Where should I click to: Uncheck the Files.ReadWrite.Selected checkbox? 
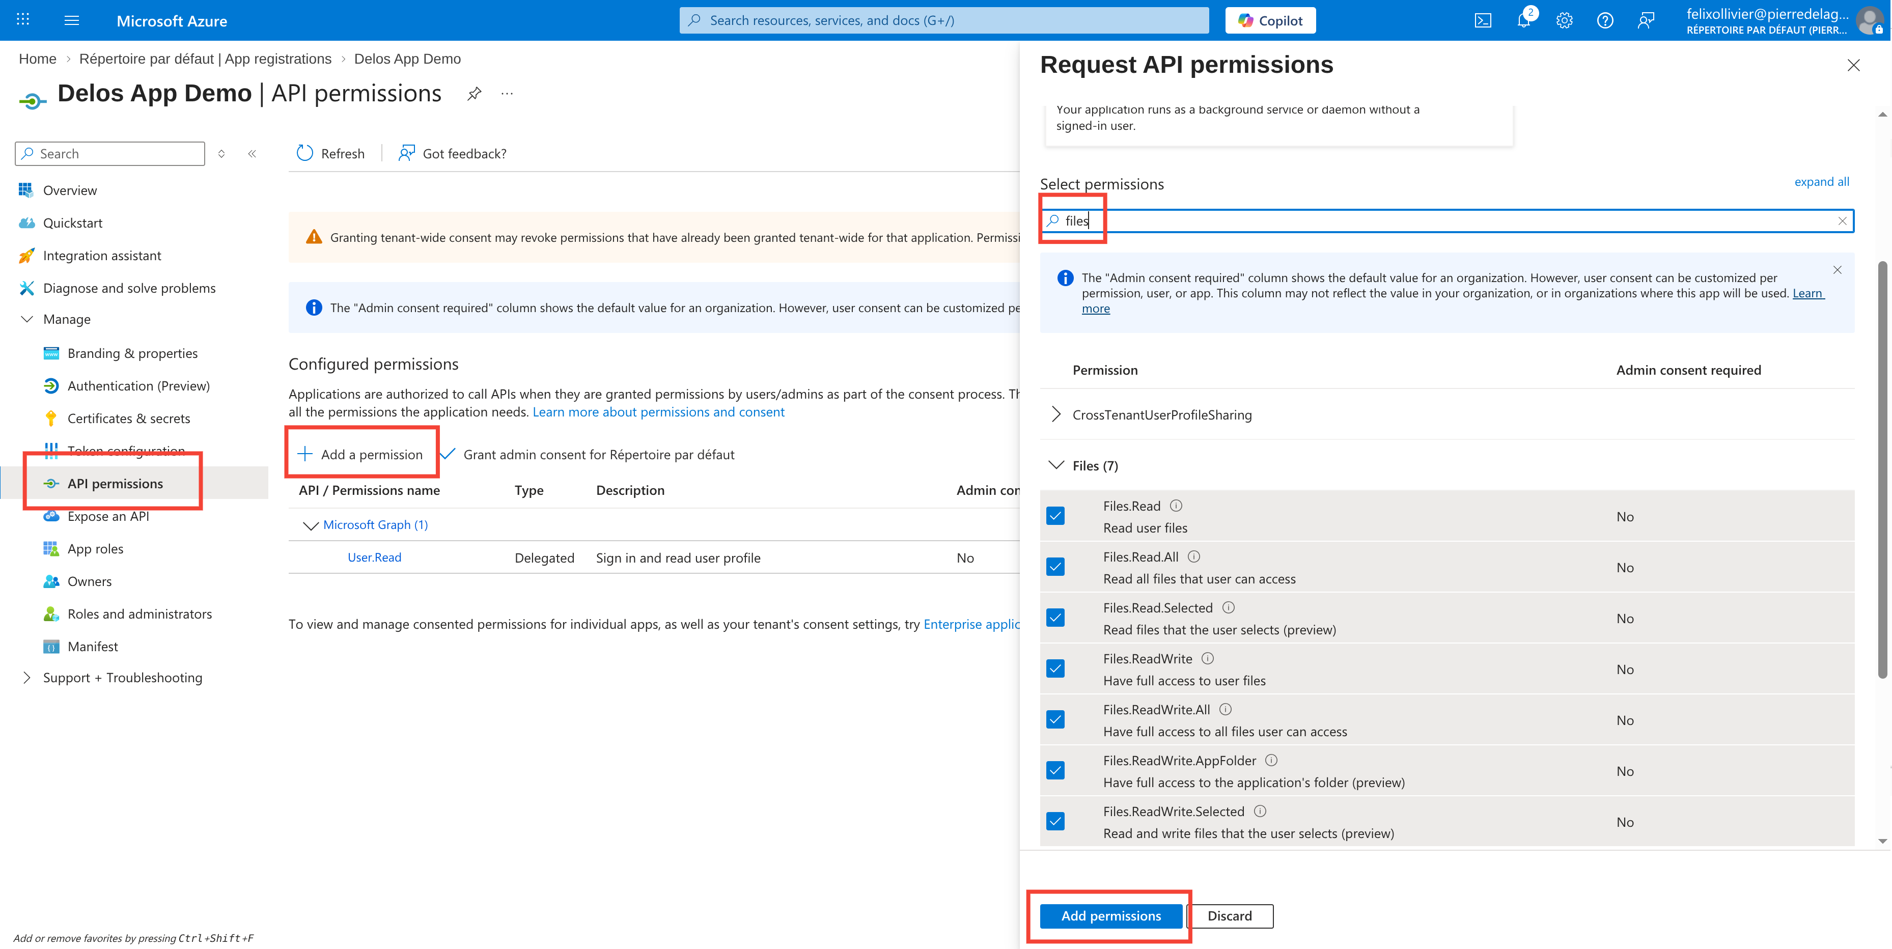pos(1055,821)
